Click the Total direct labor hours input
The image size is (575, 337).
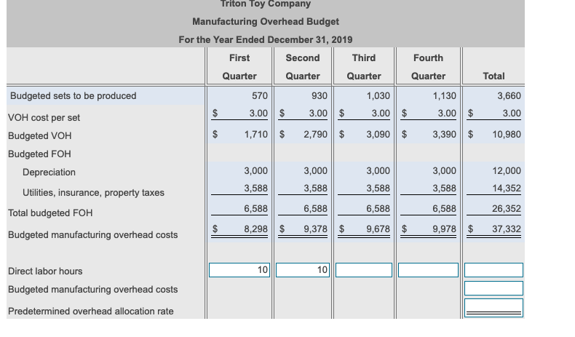coord(493,270)
